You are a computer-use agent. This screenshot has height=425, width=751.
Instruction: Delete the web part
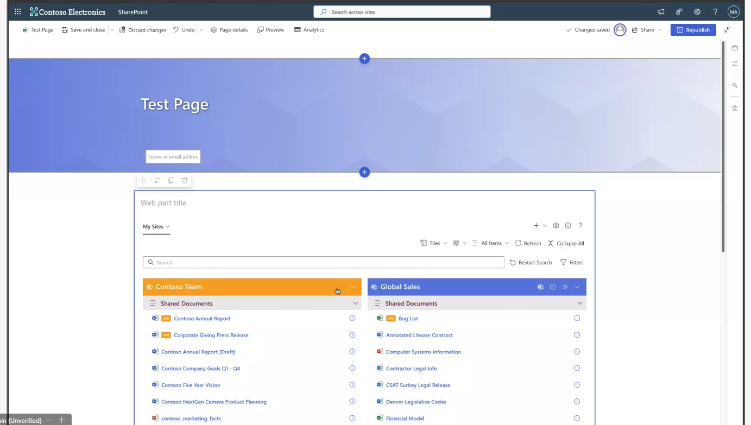(x=185, y=180)
